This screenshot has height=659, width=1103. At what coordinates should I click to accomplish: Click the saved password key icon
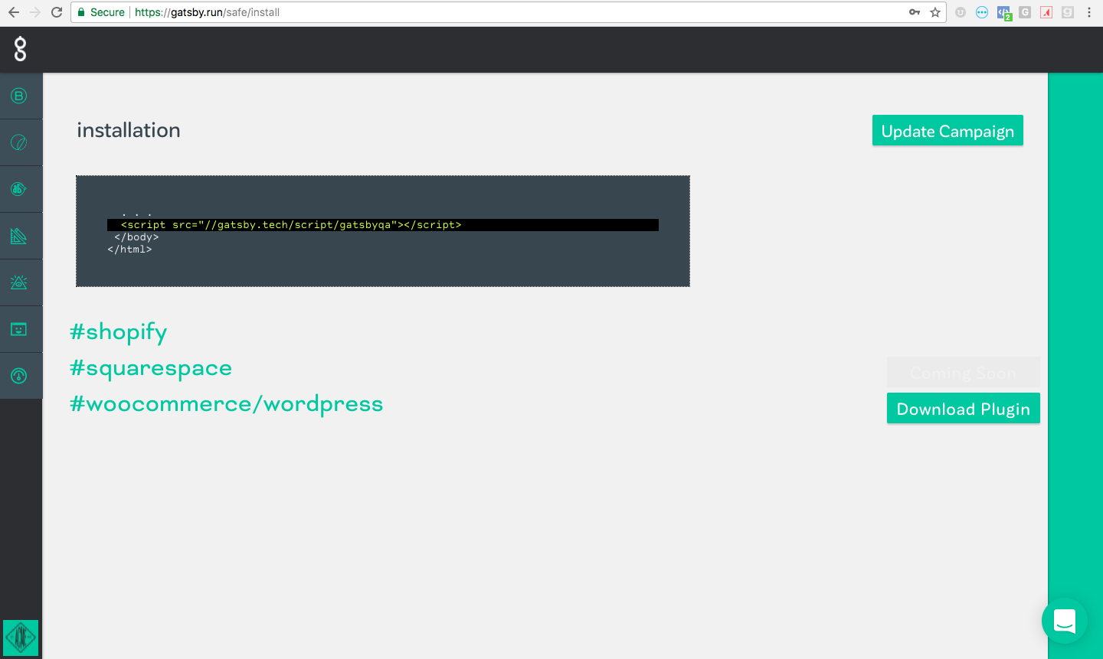point(915,12)
